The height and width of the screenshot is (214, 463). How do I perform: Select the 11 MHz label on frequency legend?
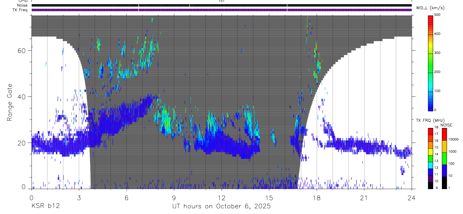436,174
